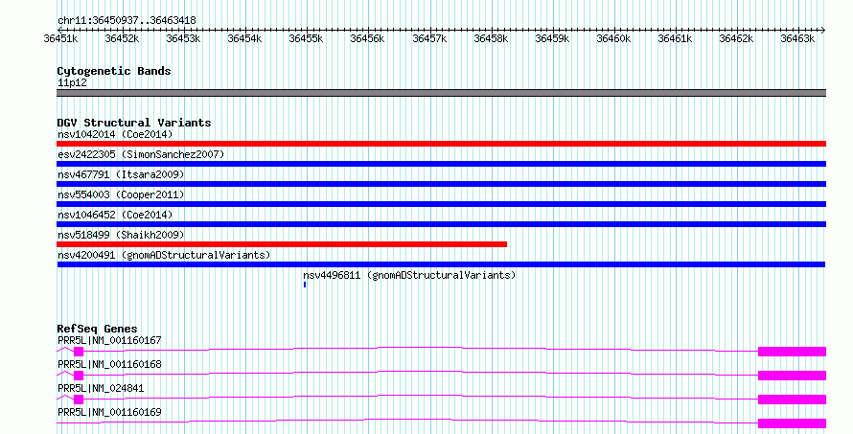Click the blue nsv4200491 variant bar
This screenshot has height=434, width=853.
441,264
